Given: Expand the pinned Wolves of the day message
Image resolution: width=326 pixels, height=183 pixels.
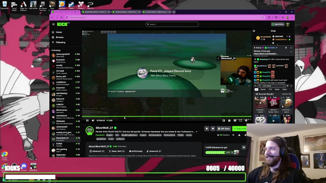Looking at the screenshot, I should coord(291,52).
